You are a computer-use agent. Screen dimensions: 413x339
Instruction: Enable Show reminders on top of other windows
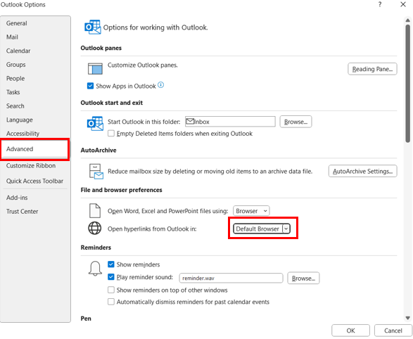coord(111,290)
